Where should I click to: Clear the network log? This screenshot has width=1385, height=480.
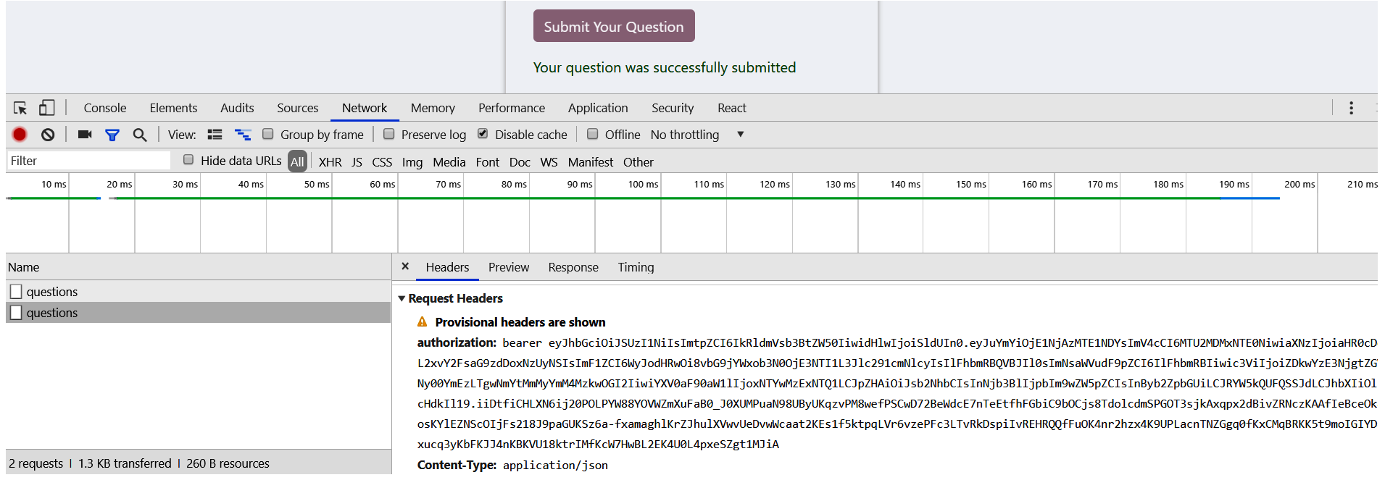(x=48, y=135)
